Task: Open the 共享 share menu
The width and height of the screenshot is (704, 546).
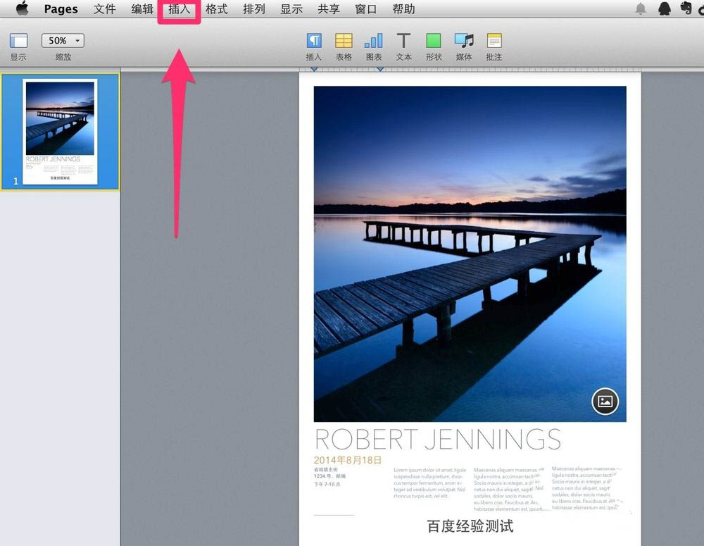Action: (x=329, y=9)
